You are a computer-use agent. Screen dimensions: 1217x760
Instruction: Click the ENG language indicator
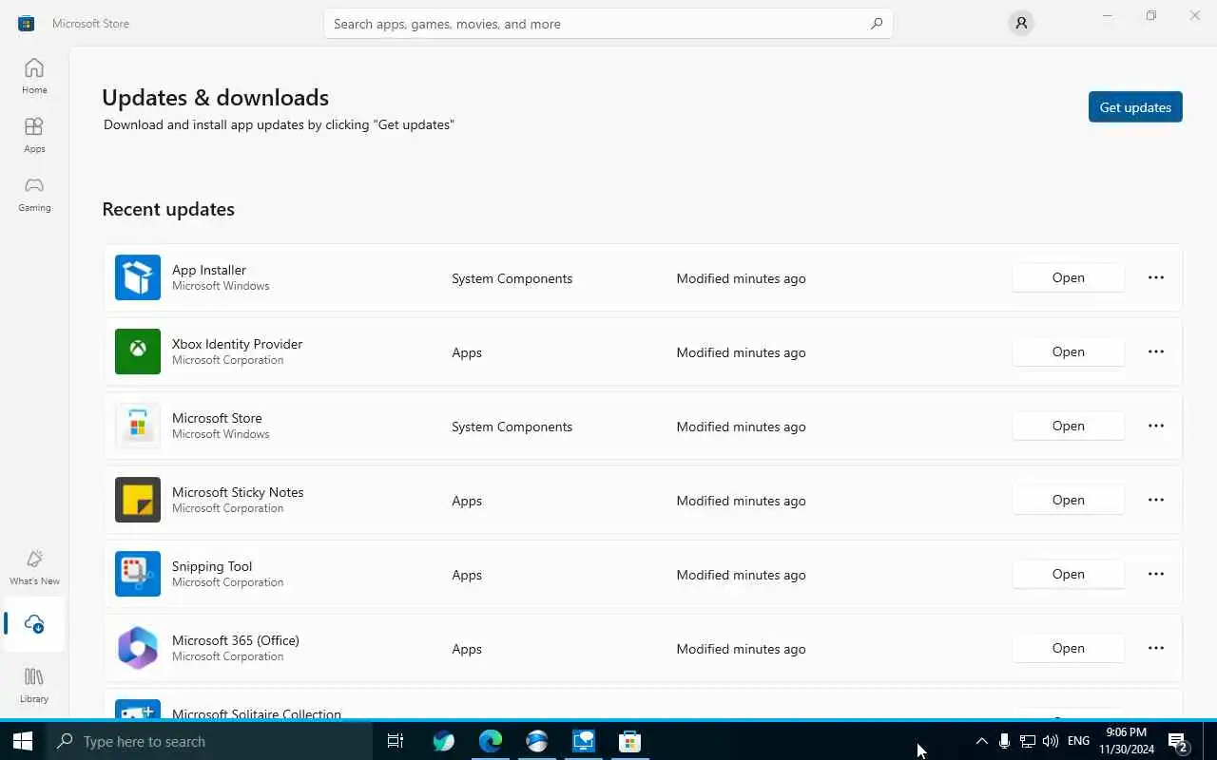[1078, 741]
